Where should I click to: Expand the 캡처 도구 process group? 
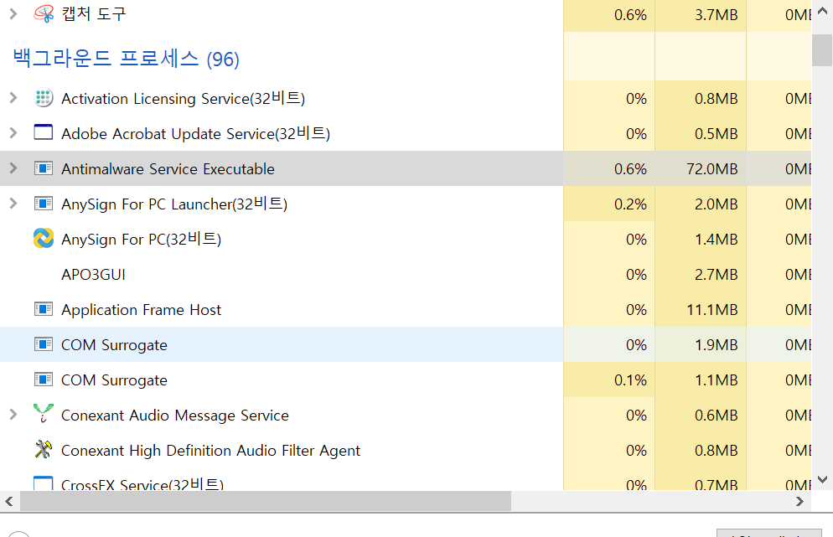pyautogui.click(x=13, y=13)
